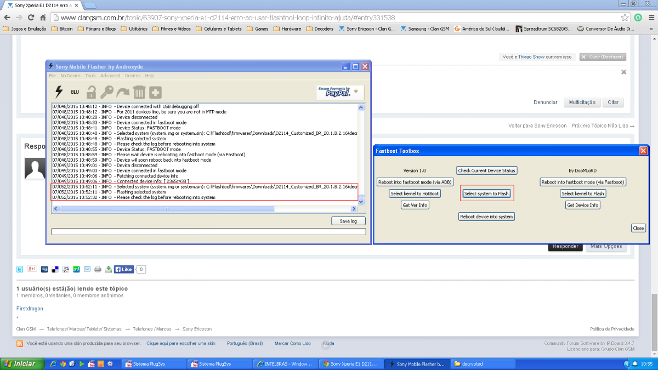This screenshot has width=658, height=370.
Task: Click Select kernel to Flash button
Action: click(x=583, y=193)
